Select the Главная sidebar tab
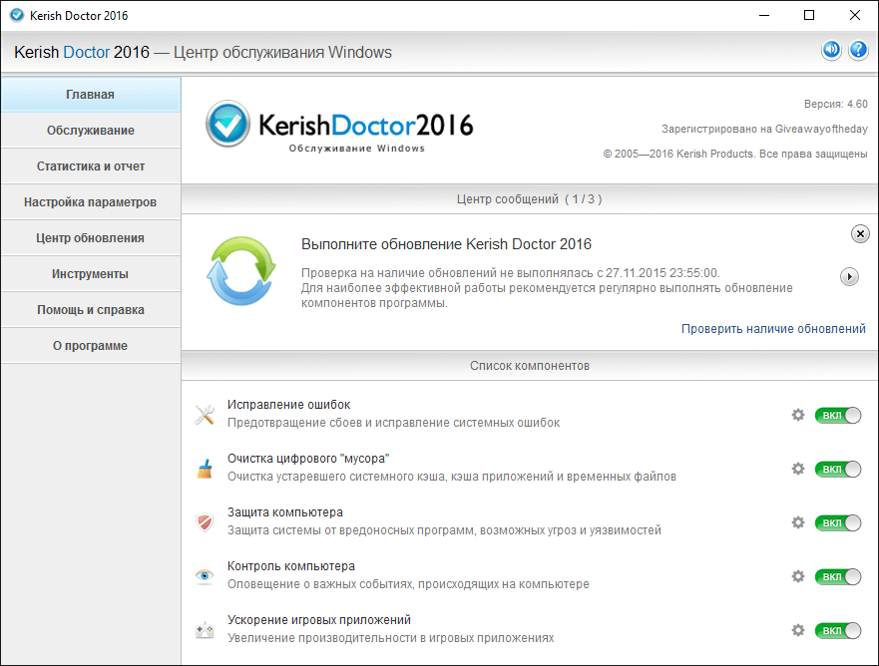The width and height of the screenshot is (879, 666). tap(90, 94)
